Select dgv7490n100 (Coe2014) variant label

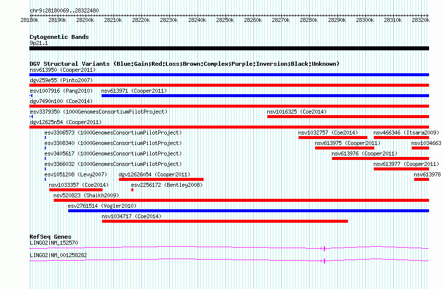tap(61, 101)
